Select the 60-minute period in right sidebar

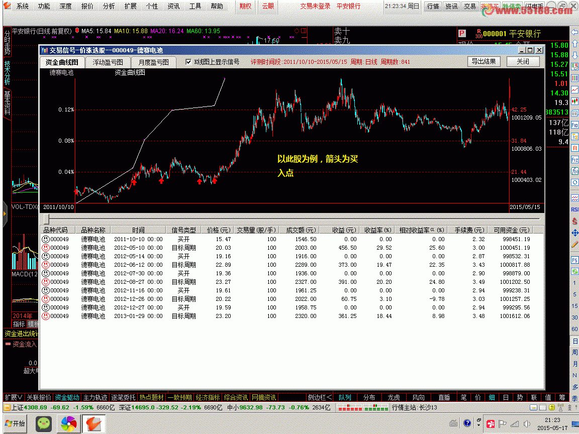coord(574,329)
